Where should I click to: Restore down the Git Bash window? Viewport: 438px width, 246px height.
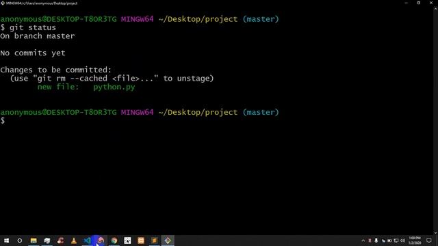click(418, 3)
